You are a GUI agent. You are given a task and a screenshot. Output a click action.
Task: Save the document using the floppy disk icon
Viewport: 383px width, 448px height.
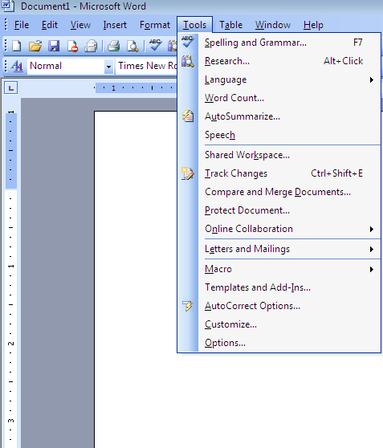click(54, 46)
